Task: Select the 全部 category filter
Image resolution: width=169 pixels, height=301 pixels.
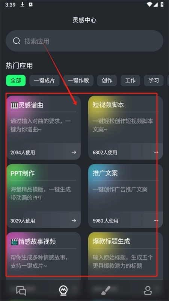Action: pyautogui.click(x=16, y=81)
